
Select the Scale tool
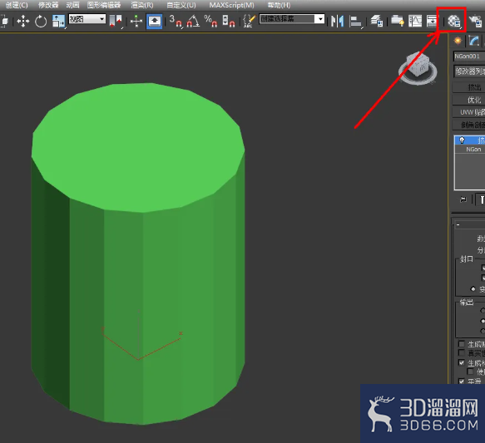(59, 22)
